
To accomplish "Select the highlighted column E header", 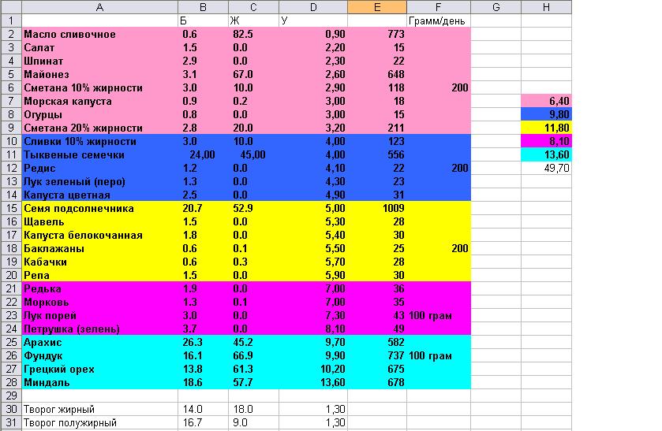I will [x=376, y=6].
